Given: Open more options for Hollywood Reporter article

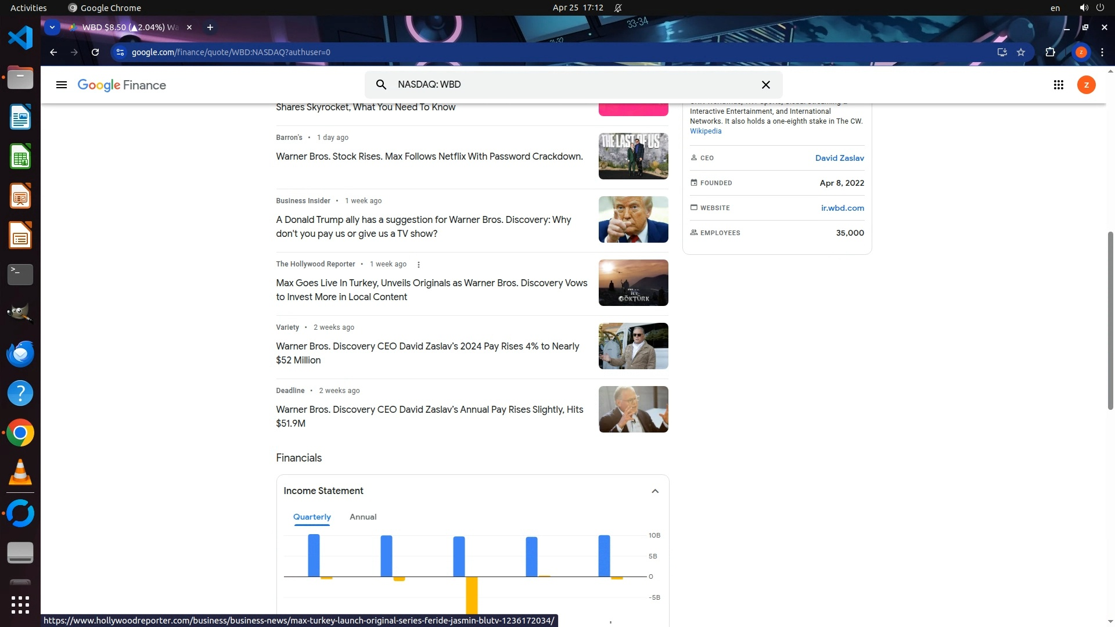Looking at the screenshot, I should (418, 264).
